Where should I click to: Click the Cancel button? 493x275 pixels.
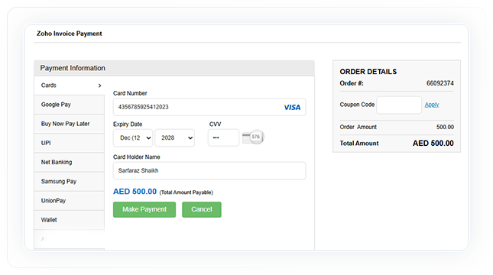pyautogui.click(x=202, y=209)
